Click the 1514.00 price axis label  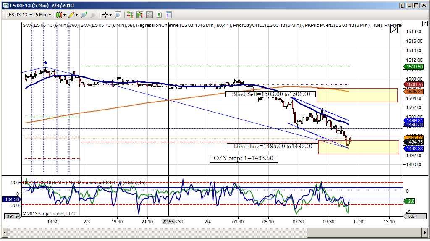414,50
